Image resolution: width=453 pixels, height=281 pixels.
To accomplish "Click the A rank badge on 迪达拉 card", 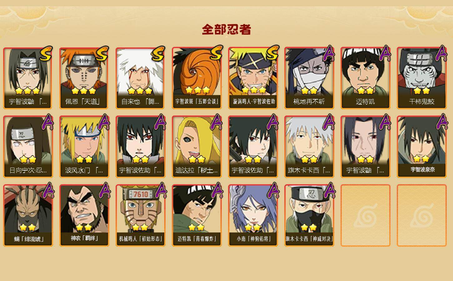I will click(216, 122).
